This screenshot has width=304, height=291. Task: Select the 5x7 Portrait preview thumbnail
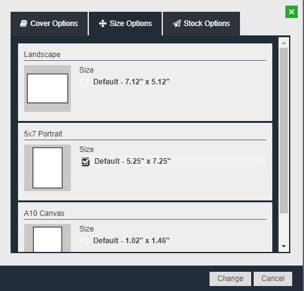tap(47, 168)
